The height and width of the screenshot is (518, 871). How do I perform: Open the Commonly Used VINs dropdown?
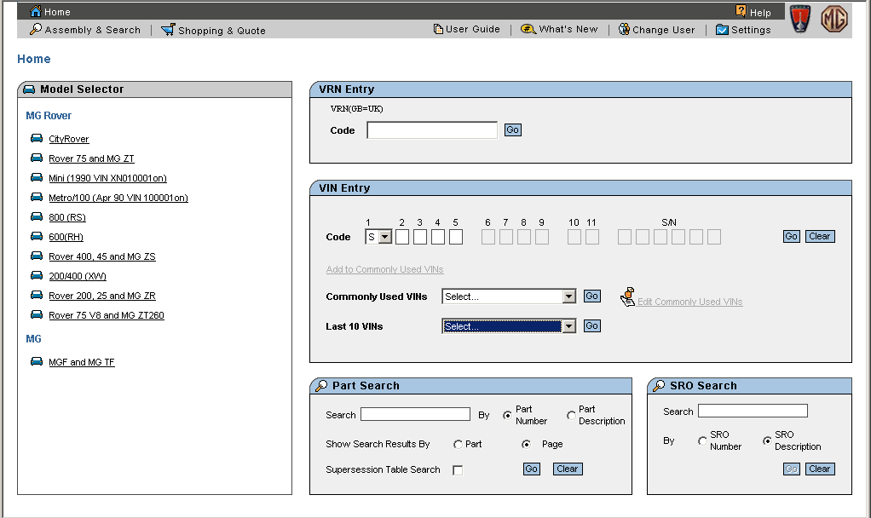(x=568, y=296)
